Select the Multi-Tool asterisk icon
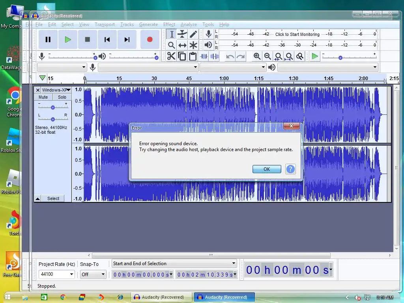 tap(193, 45)
